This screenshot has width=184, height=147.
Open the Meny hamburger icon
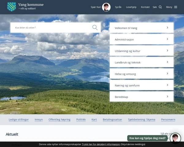(175, 7)
